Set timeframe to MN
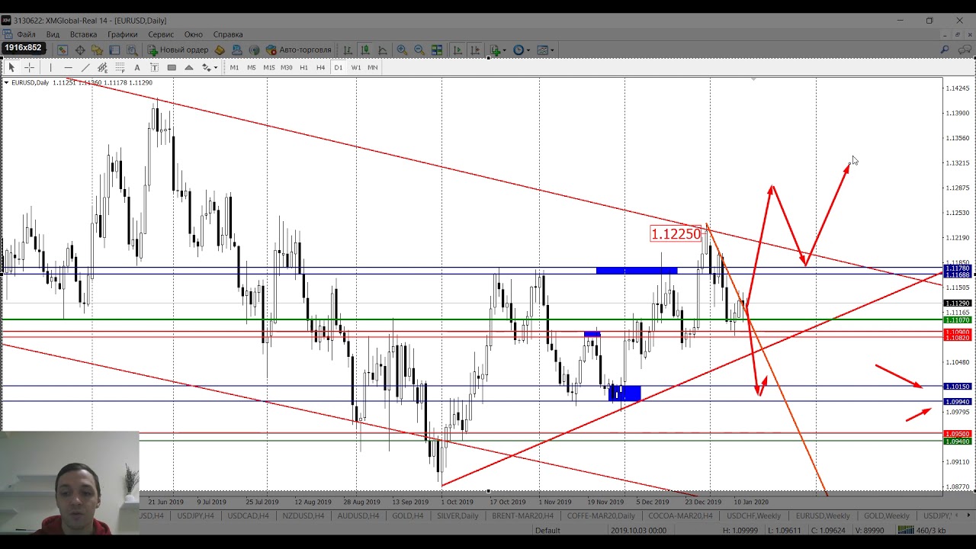 click(x=373, y=67)
